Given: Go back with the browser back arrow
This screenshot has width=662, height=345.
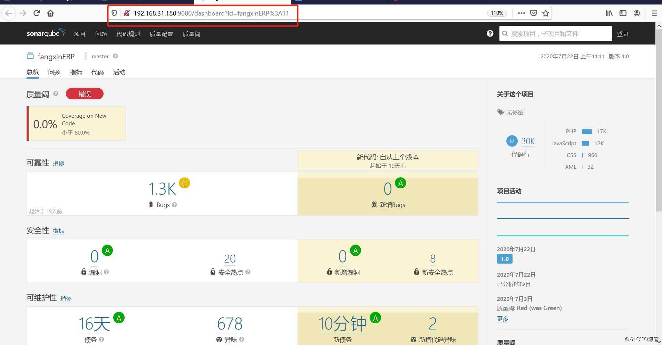Looking at the screenshot, I should point(9,13).
